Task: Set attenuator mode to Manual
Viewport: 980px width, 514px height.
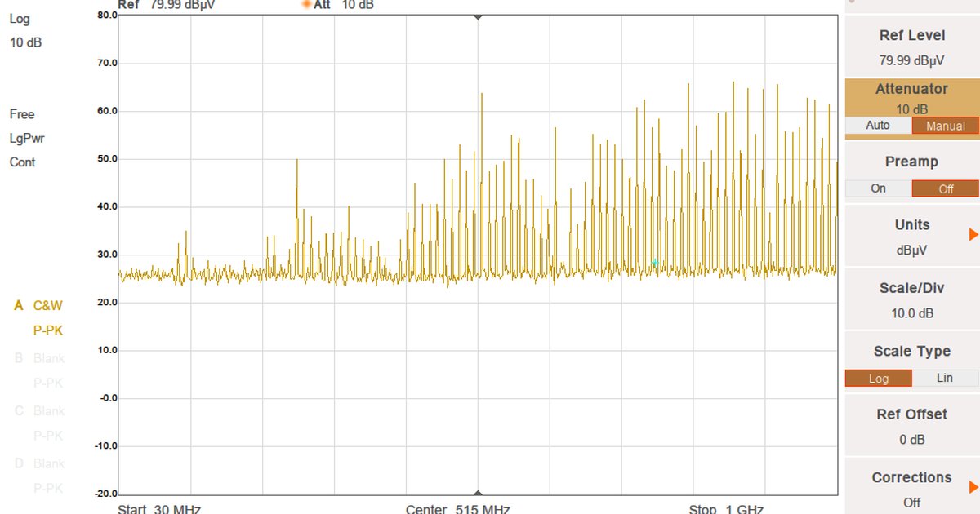Action: (945, 126)
